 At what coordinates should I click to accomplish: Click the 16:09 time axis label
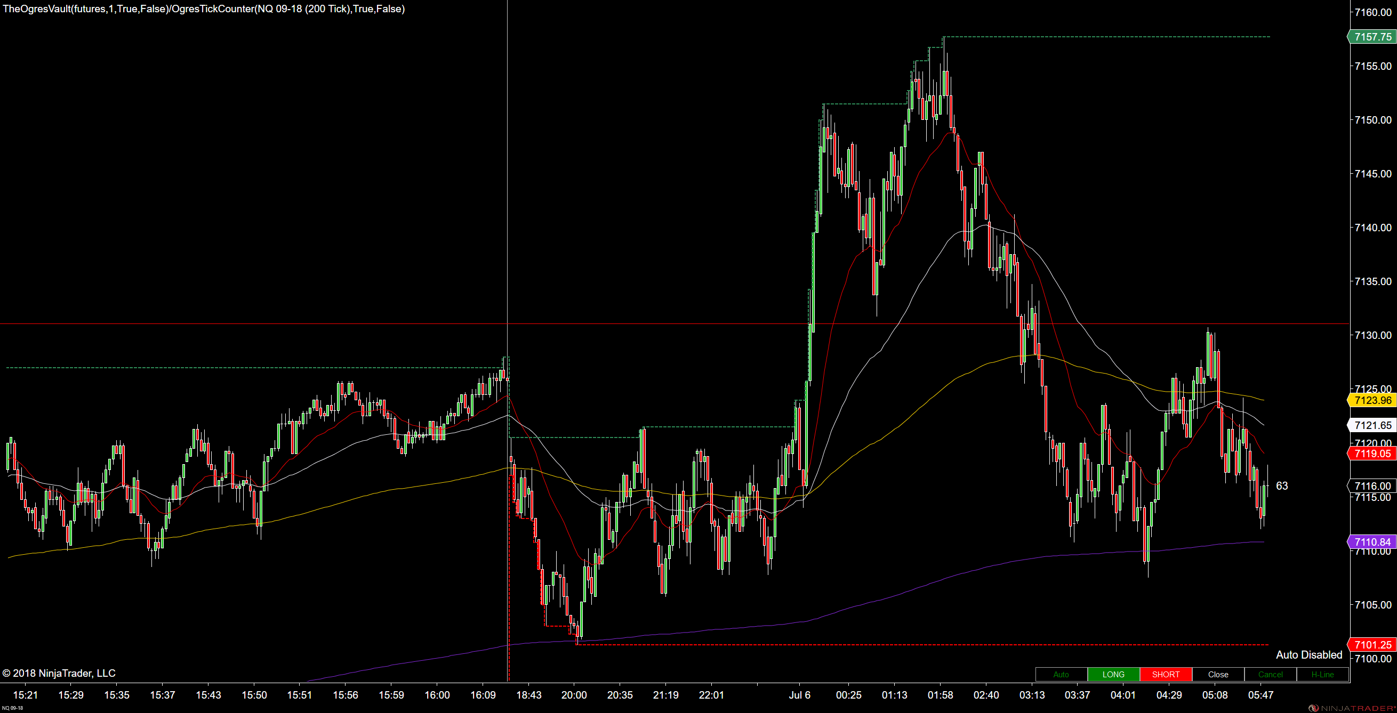[x=483, y=695]
